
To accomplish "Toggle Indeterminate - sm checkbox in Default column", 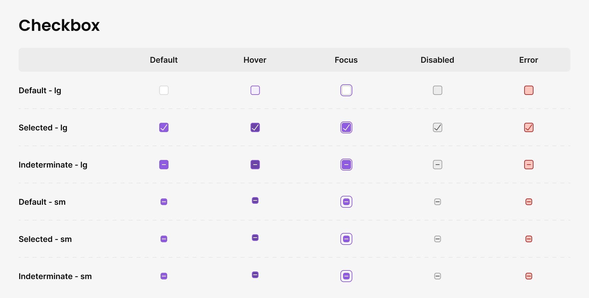I will 164,276.
